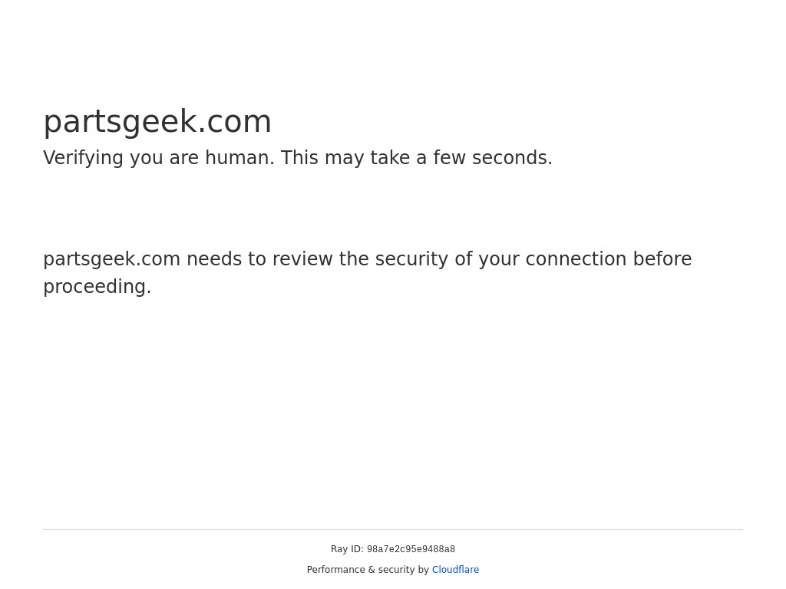Click the horizontal divider above the footer
Image resolution: width=786 pixels, height=589 pixels.
point(393,529)
